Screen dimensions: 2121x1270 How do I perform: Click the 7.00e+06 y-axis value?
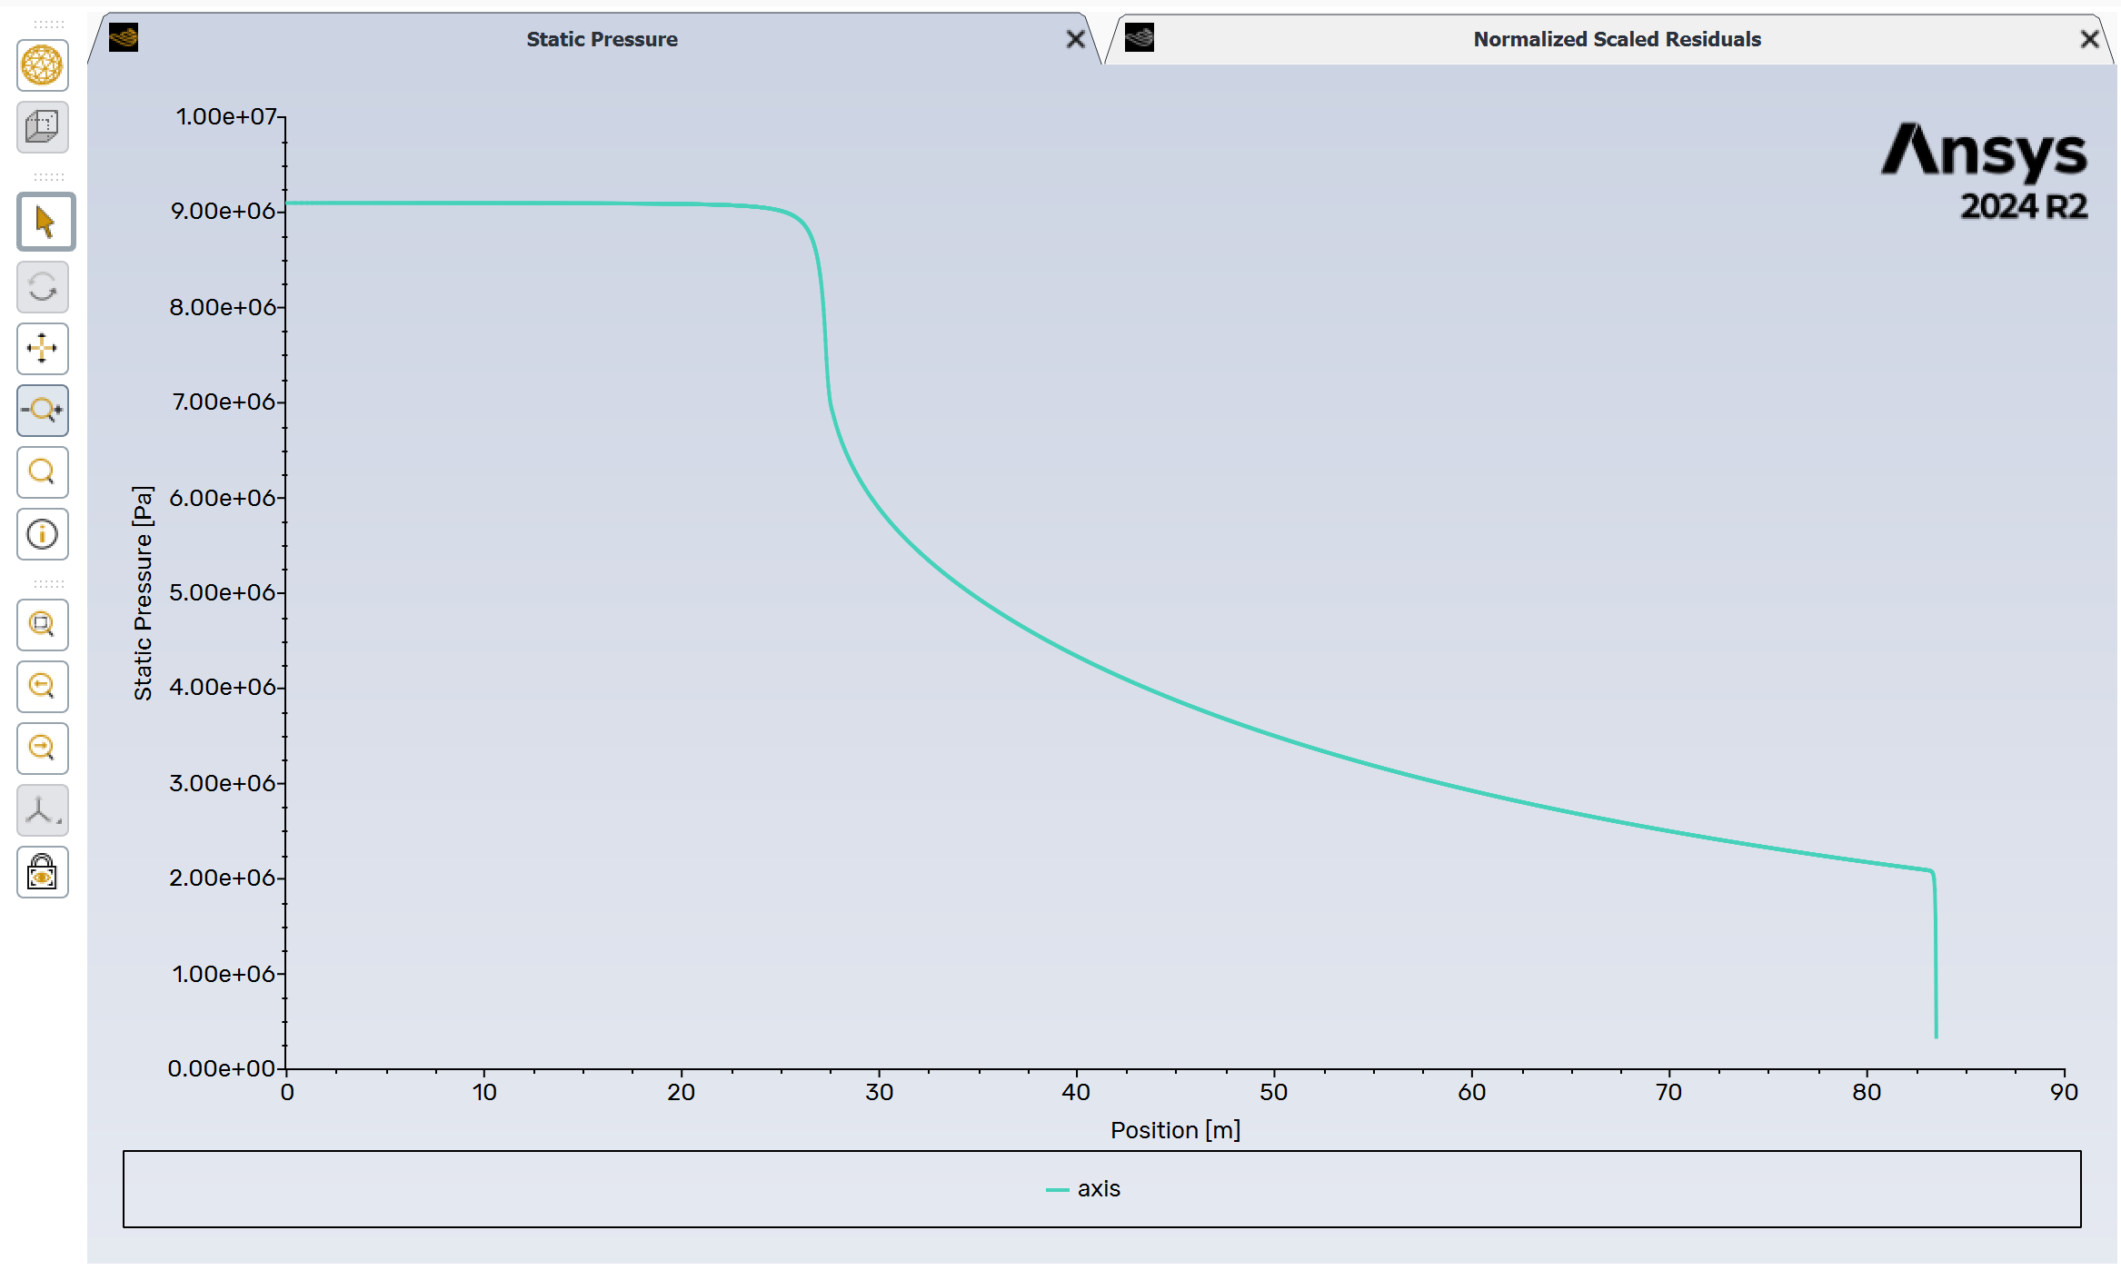click(224, 402)
